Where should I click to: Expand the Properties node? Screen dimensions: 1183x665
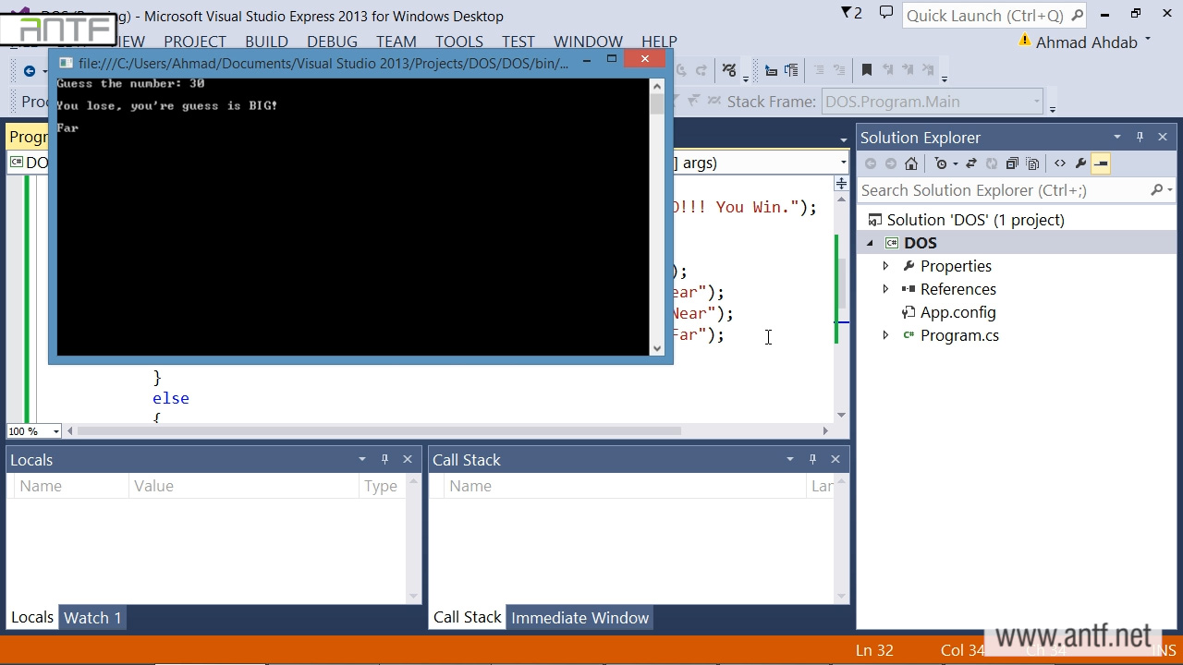(885, 266)
